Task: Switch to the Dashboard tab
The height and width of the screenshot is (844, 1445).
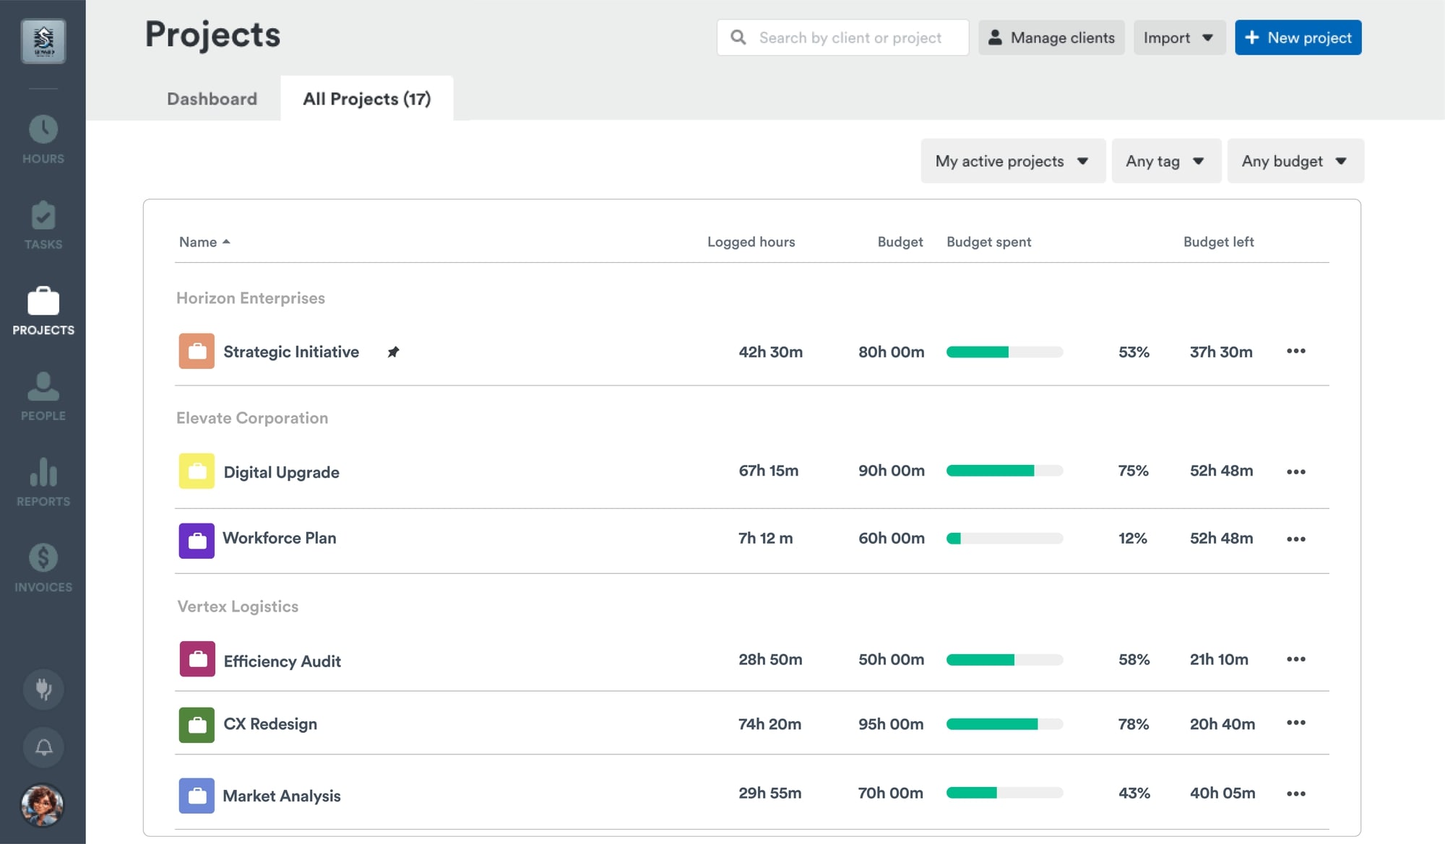Action: [x=212, y=99]
